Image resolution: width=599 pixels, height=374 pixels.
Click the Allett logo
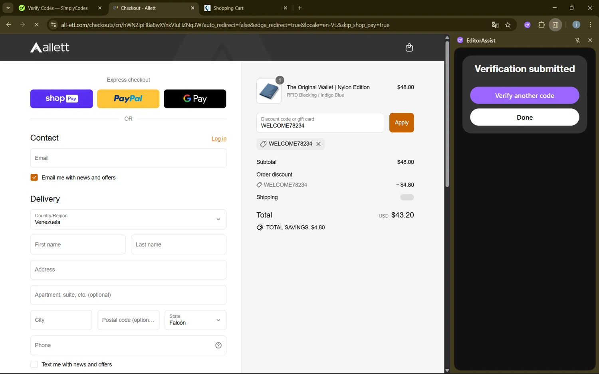(50, 47)
